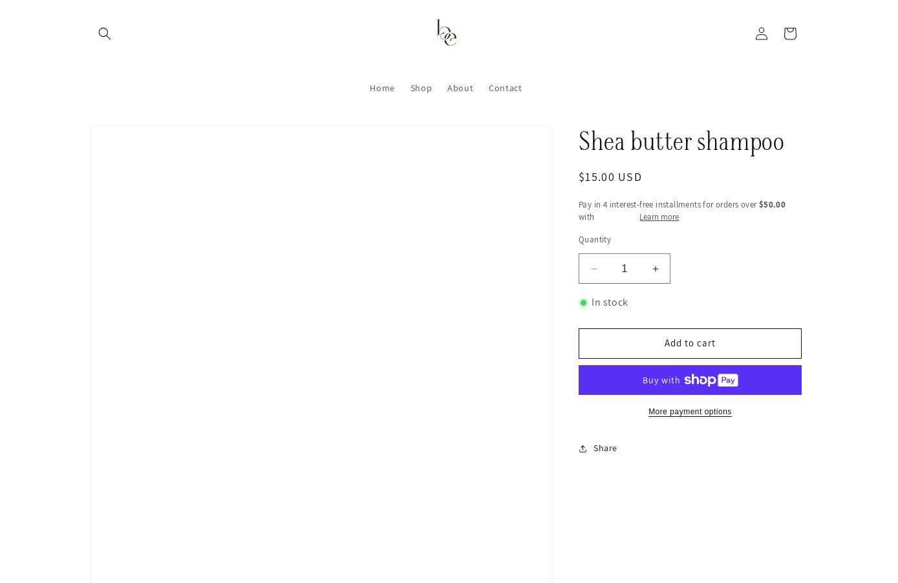Increase quantity with the plus button
This screenshot has height=583, width=898.
[x=655, y=269]
